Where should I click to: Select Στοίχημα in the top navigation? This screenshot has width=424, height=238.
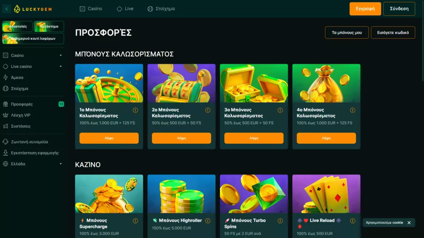[161, 9]
